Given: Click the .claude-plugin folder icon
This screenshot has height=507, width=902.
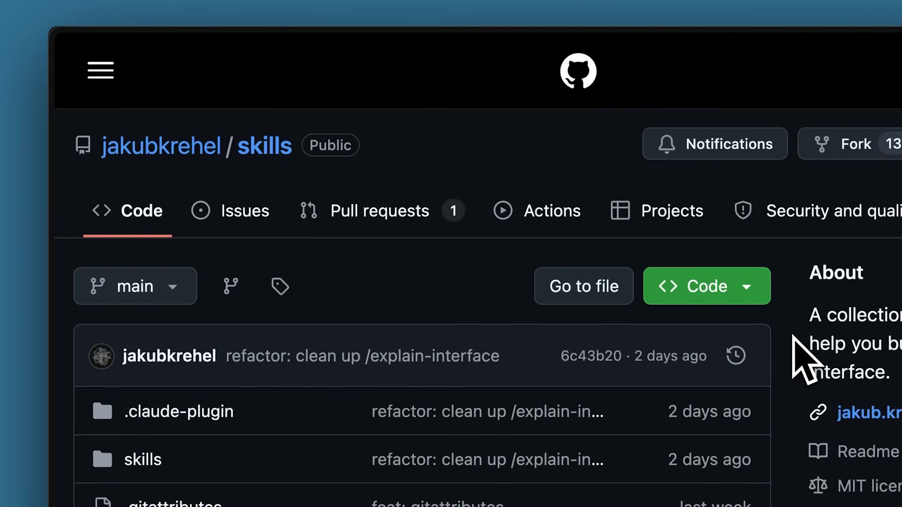Looking at the screenshot, I should 102,411.
